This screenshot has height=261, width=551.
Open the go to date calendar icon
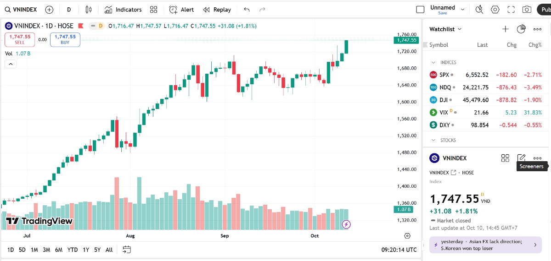tap(127, 250)
